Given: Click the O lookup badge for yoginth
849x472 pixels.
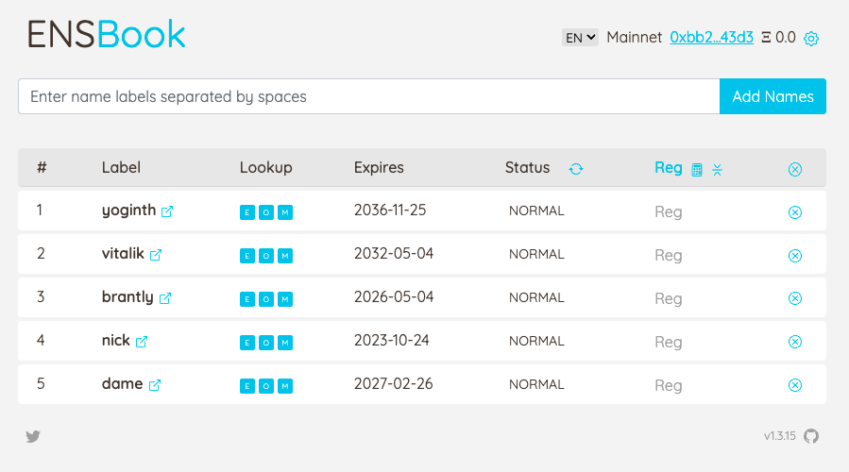Looking at the screenshot, I should pyautogui.click(x=266, y=212).
